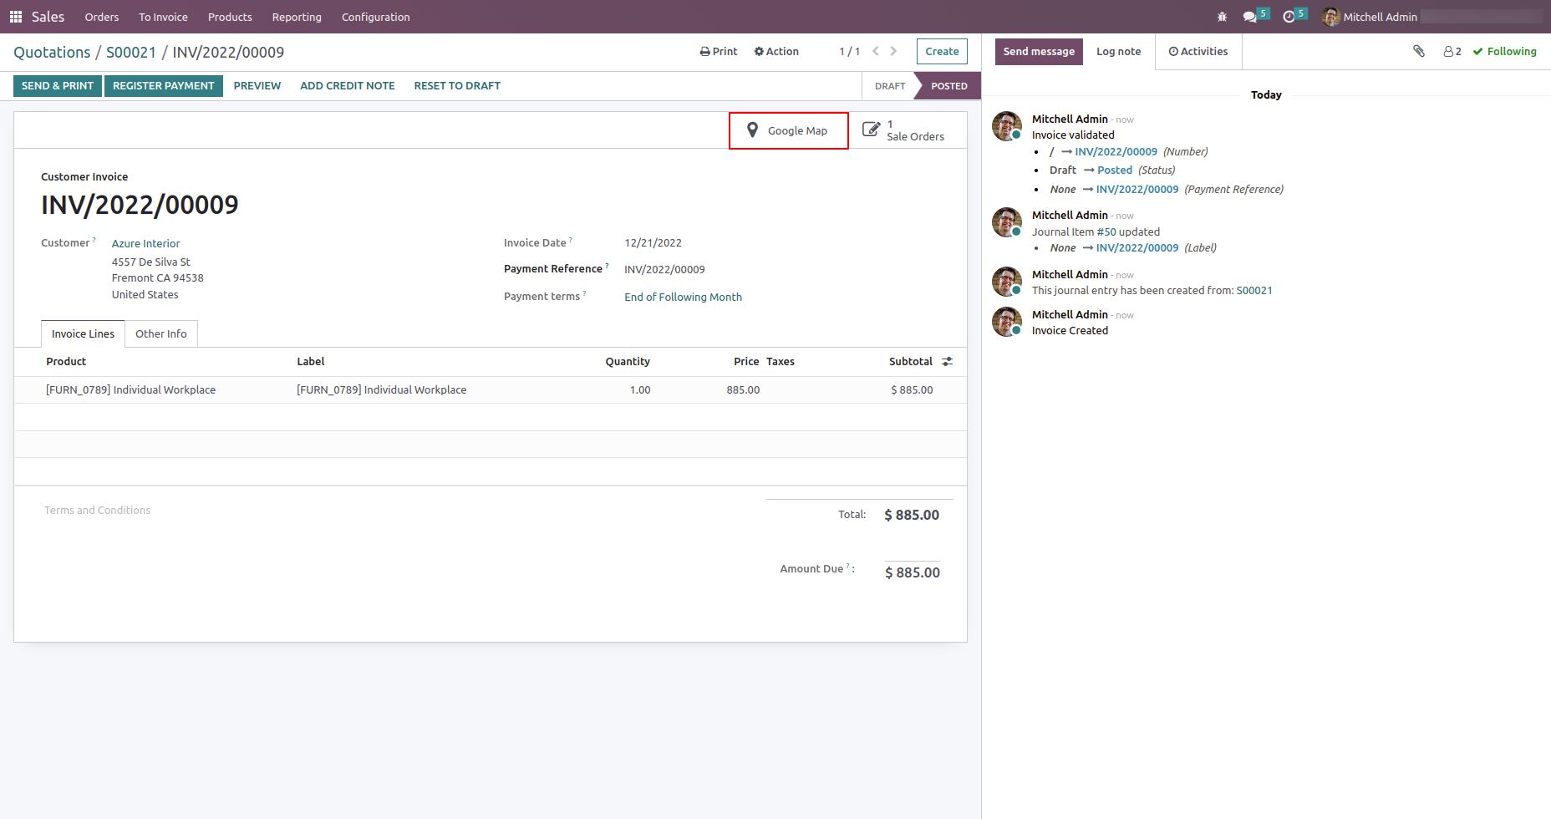
Task: Open the Sales menu in navbar
Action: 48,17
